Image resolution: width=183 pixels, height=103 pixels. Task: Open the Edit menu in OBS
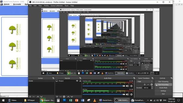(x=35, y=6)
